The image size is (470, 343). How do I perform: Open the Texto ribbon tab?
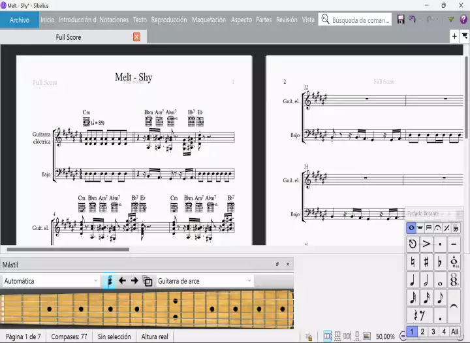pos(140,20)
